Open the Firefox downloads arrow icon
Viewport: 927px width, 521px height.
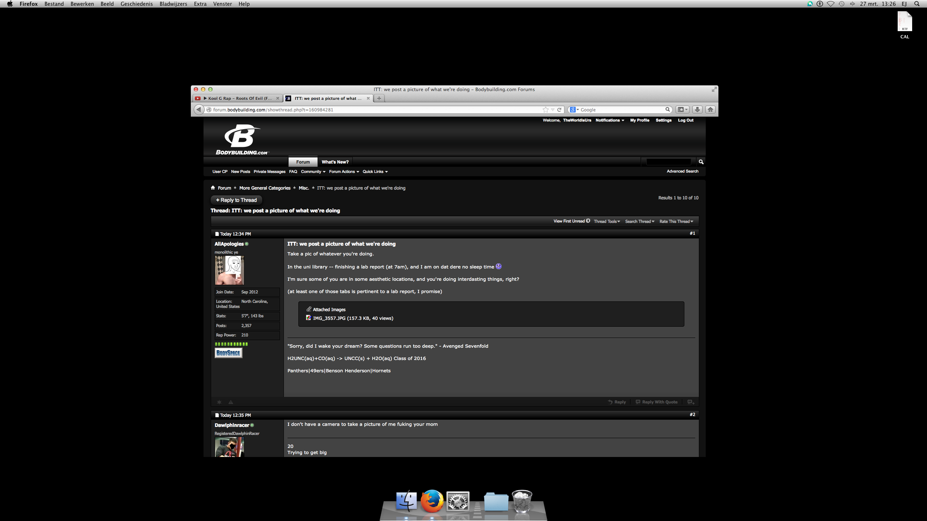697,110
